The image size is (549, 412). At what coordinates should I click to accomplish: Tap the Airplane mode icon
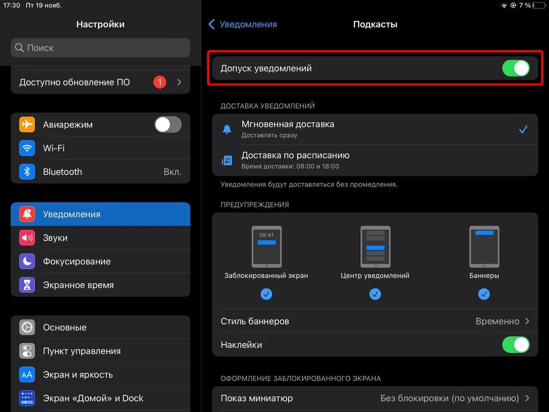pos(27,124)
